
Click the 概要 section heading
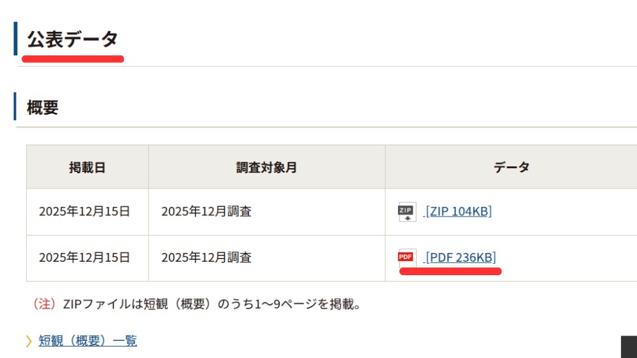click(x=43, y=107)
